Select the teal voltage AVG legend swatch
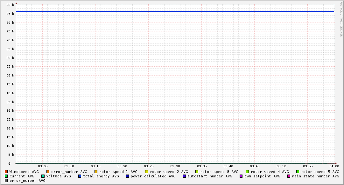 click(43, 176)
